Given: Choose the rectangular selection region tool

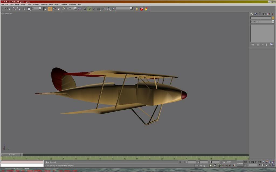Looking at the screenshot, I should [x=29, y=9].
